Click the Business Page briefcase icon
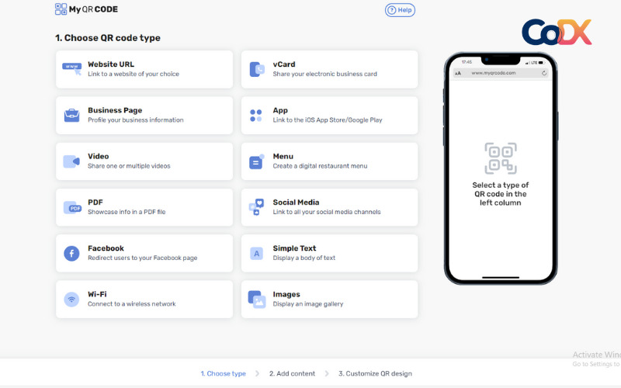The height and width of the screenshot is (388, 621). pyautogui.click(x=71, y=115)
